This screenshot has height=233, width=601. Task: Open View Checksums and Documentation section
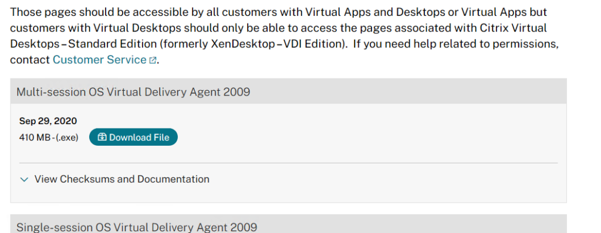pos(122,179)
